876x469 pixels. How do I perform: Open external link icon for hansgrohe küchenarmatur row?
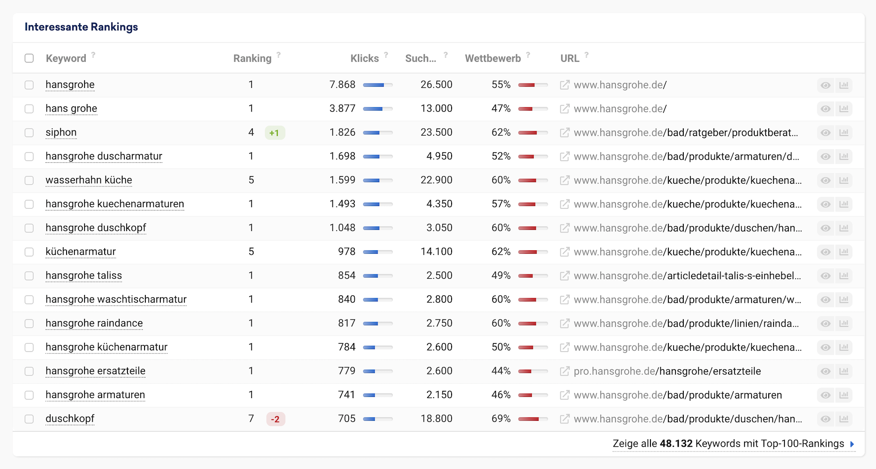(565, 347)
